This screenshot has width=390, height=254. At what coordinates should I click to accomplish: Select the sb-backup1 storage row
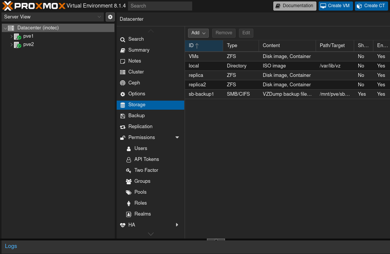pyautogui.click(x=287, y=94)
